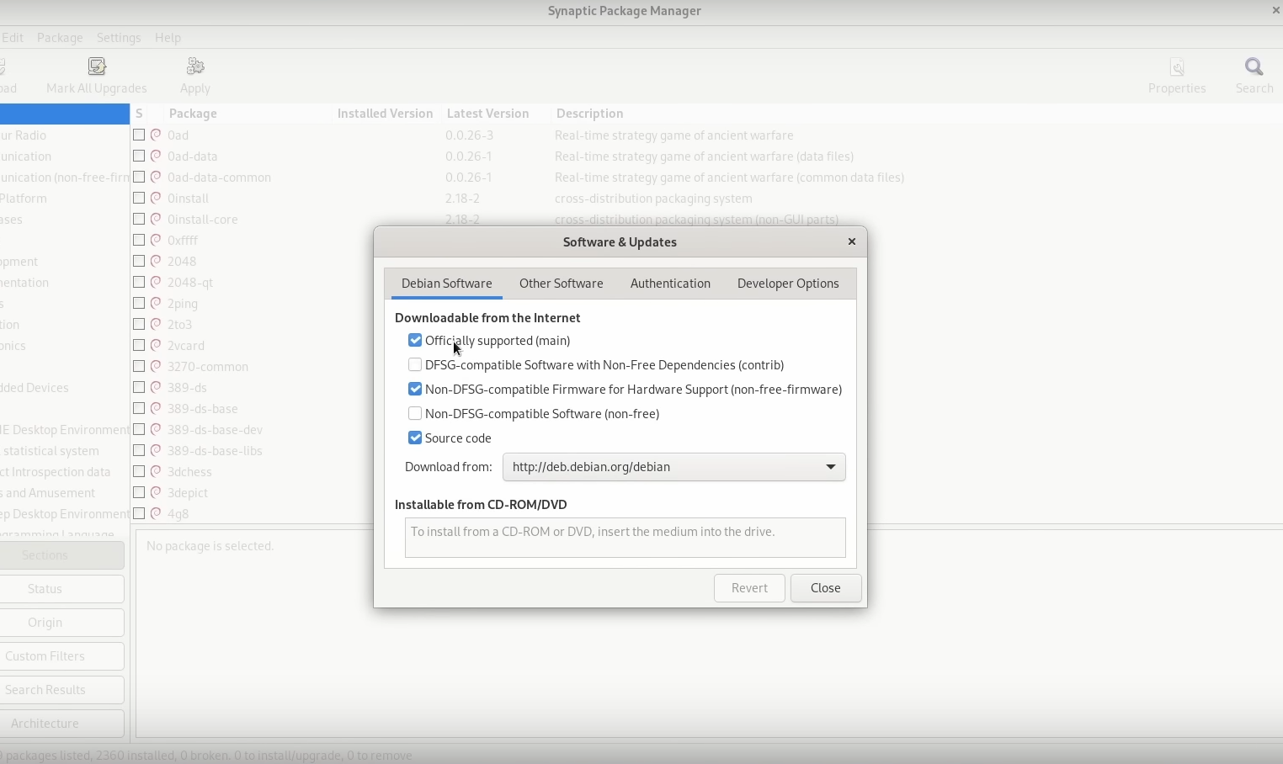Close the Software & Updates dialog with X
This screenshot has width=1283, height=764.
852,241
